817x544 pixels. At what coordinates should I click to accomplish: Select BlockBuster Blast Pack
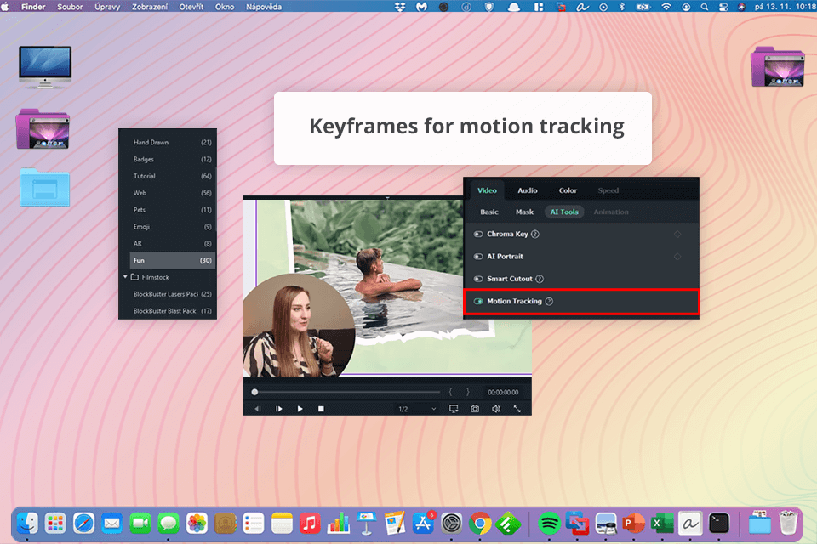[173, 311]
